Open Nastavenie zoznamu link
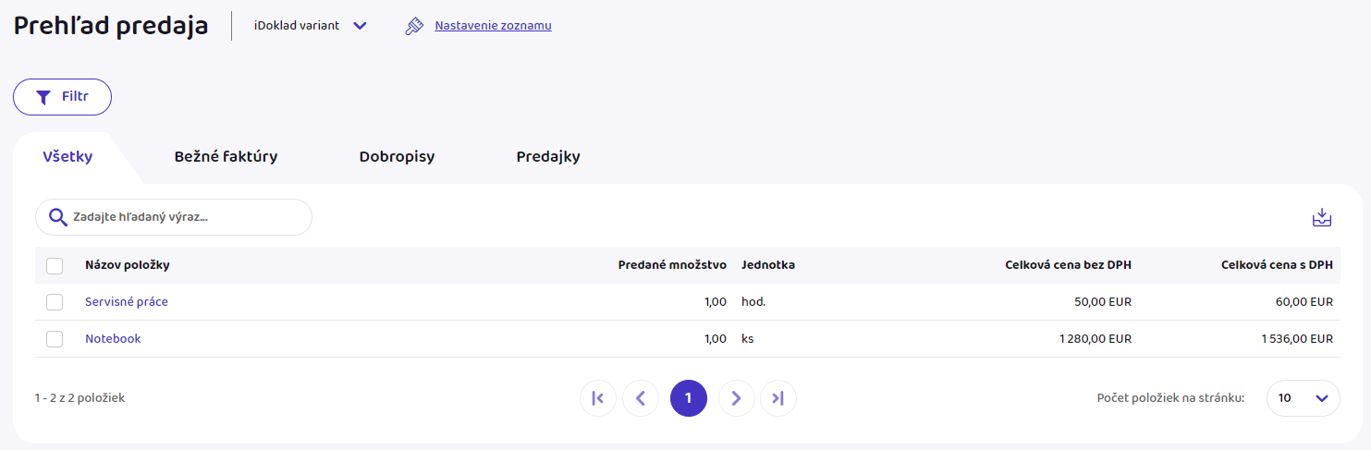 pyautogui.click(x=493, y=26)
